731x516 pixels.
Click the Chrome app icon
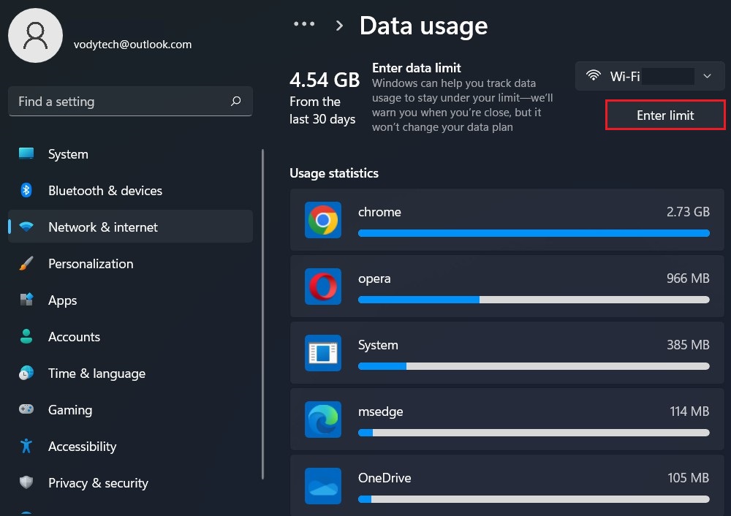click(323, 220)
